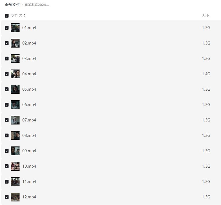The width and height of the screenshot is (221, 205).
Task: Open the 07.mp4 video thumbnail
Action: (x=15, y=120)
